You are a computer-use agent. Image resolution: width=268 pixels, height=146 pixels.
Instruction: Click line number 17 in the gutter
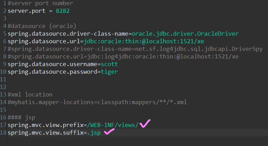pos(3,125)
